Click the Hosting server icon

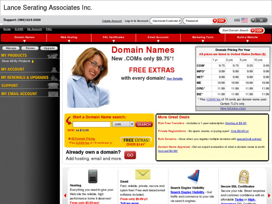coord(93,176)
